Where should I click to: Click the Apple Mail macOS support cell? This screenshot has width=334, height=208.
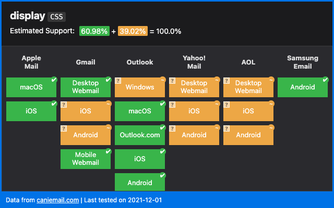(x=31, y=87)
